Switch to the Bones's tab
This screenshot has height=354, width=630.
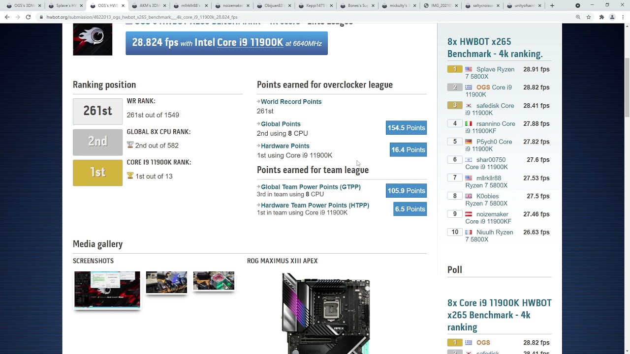(x=358, y=5)
